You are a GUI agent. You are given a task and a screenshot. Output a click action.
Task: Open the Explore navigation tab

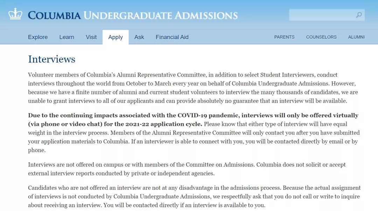pos(38,37)
